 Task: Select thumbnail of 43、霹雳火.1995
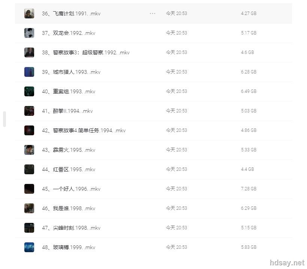pyautogui.click(x=29, y=150)
